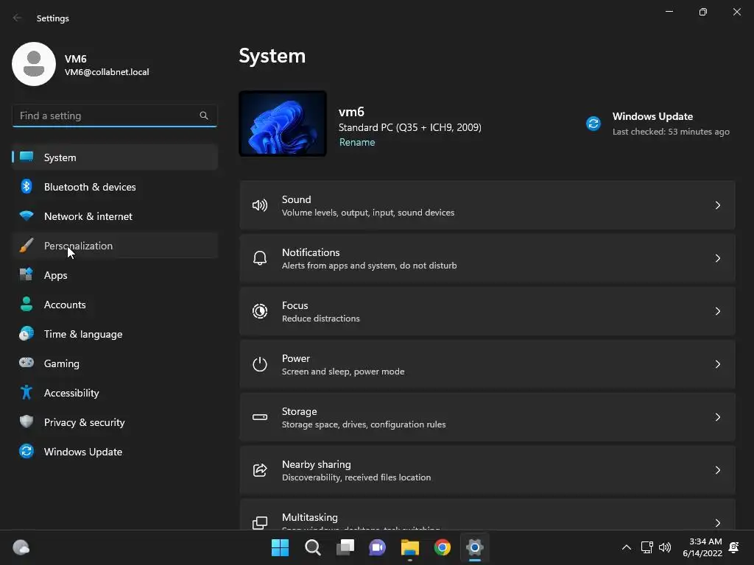Click the Rename link for vm6

(357, 142)
